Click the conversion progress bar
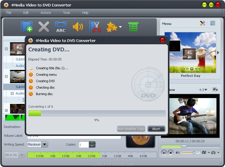 pos(97,113)
